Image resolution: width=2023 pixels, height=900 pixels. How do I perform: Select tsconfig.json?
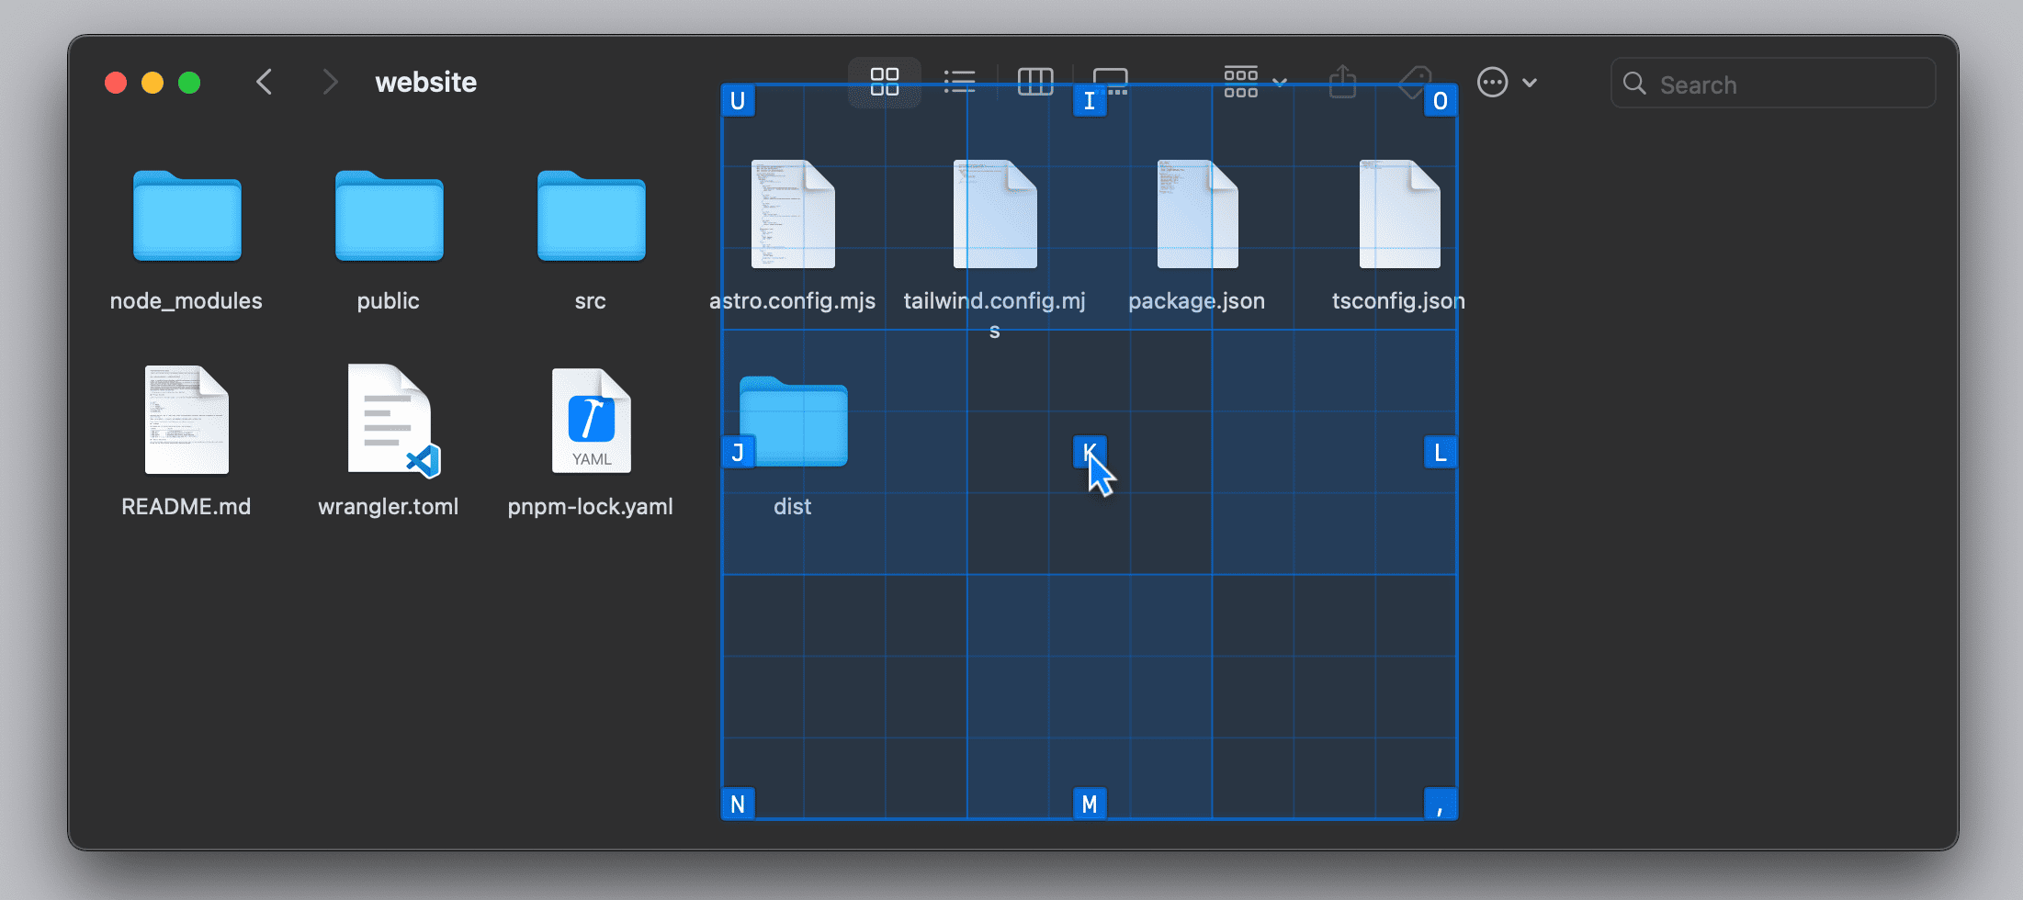point(1398,213)
